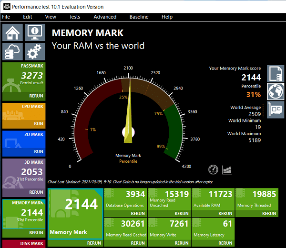Open the Help menu
The height and width of the screenshot is (248, 286).
[x=167, y=17]
